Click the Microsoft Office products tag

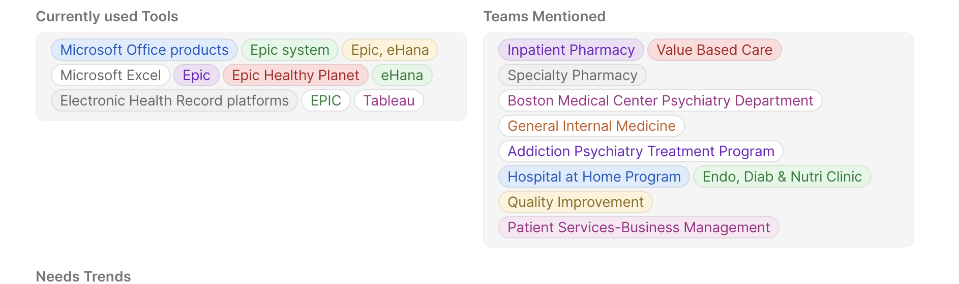tap(144, 50)
